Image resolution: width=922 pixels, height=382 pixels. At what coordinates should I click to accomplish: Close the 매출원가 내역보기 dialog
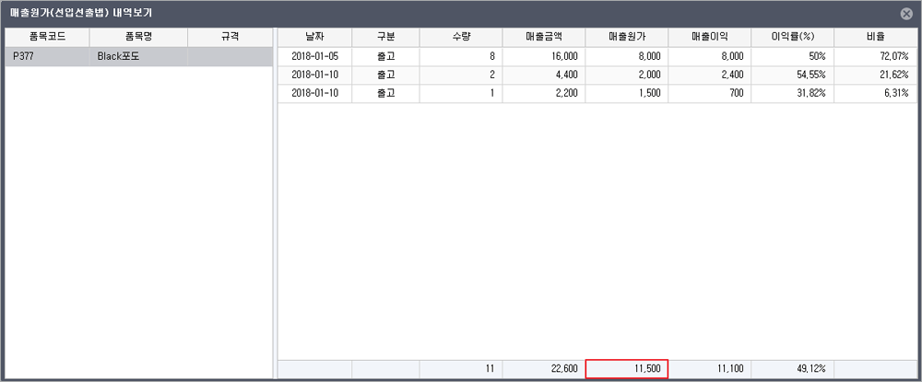906,14
